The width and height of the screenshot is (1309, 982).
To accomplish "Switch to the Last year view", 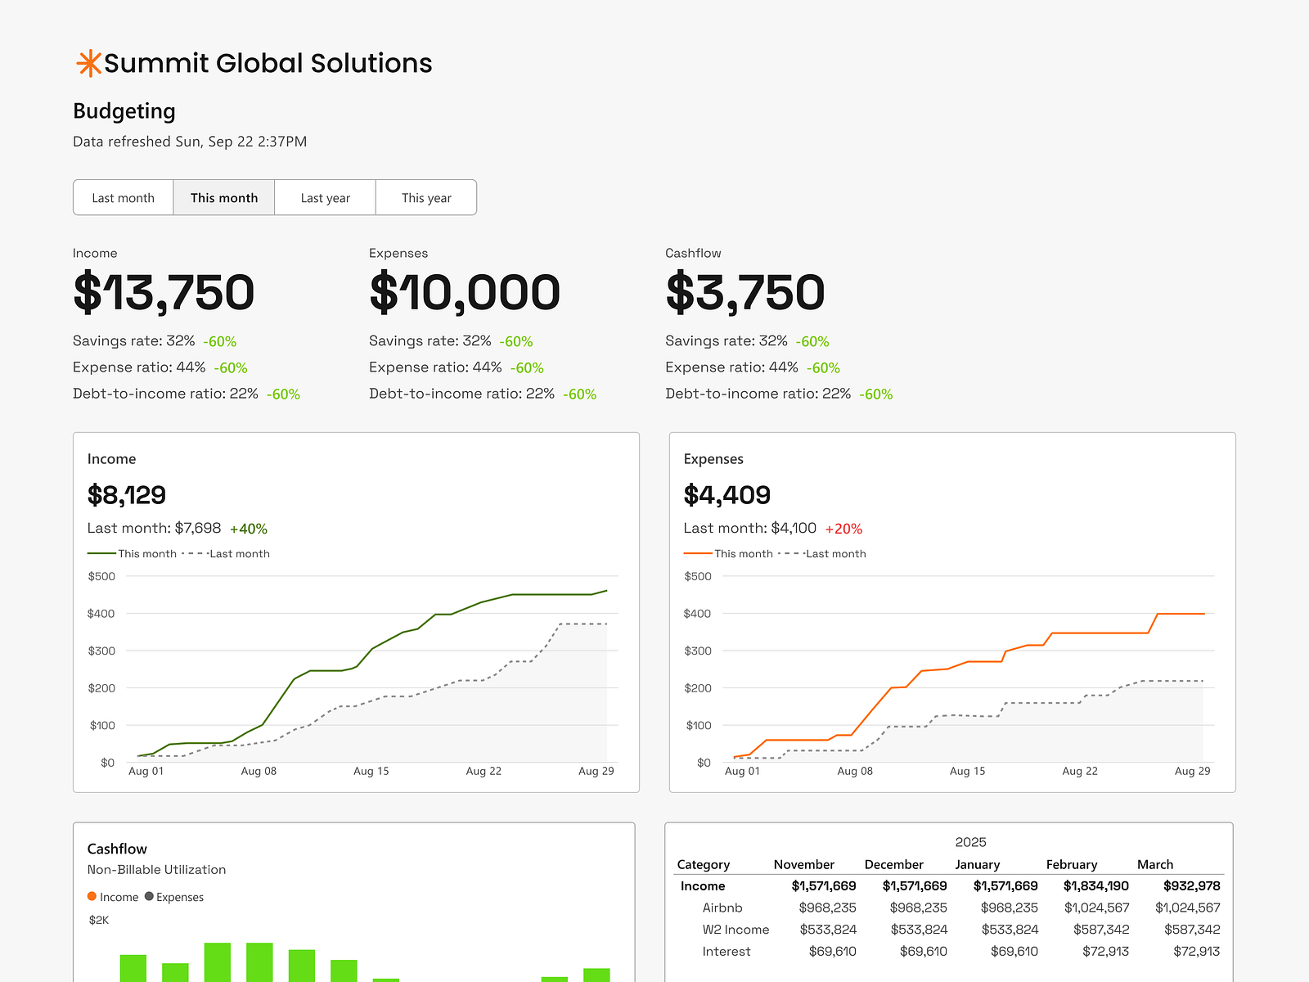I will pos(325,197).
